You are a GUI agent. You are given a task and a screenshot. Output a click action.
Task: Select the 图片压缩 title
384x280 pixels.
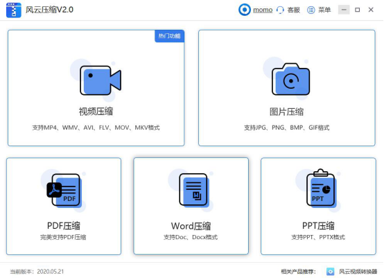[x=286, y=112]
